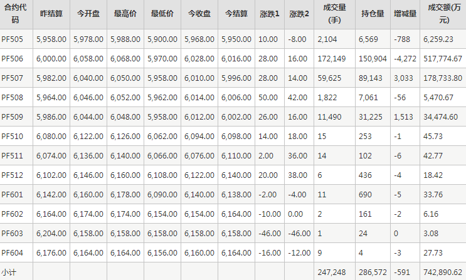The height and width of the screenshot is (280, 466).
Task: Click the 今收盘 column header
Action: click(x=199, y=14)
